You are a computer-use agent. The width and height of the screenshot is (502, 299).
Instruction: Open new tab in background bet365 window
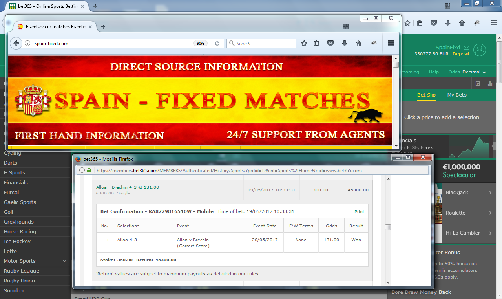point(95,6)
